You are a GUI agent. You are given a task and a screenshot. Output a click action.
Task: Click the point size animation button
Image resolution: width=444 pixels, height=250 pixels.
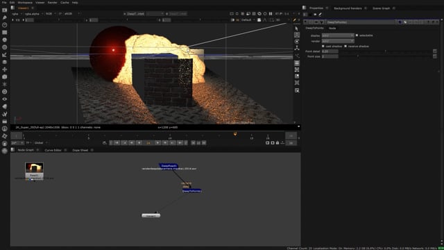435,56
